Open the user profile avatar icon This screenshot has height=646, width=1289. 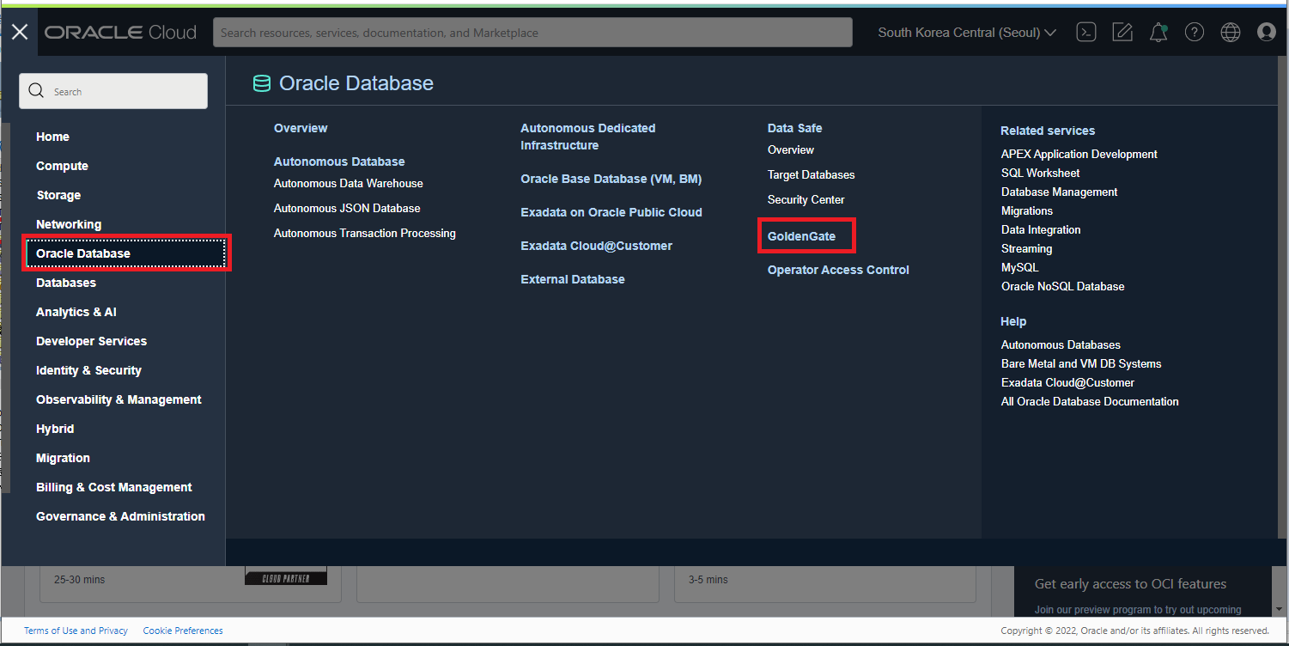coord(1267,33)
